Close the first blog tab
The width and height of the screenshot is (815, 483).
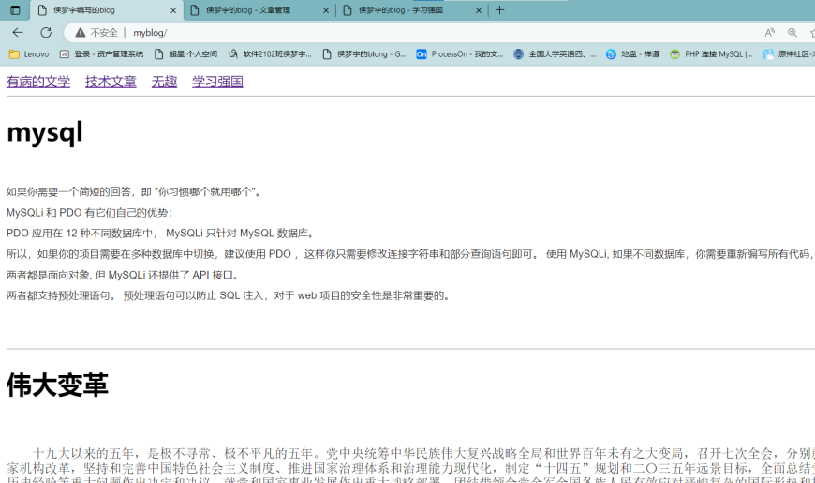click(173, 10)
